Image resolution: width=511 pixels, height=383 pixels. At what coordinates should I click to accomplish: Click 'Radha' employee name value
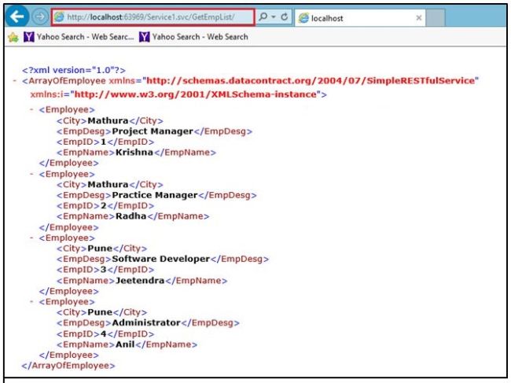click(131, 216)
